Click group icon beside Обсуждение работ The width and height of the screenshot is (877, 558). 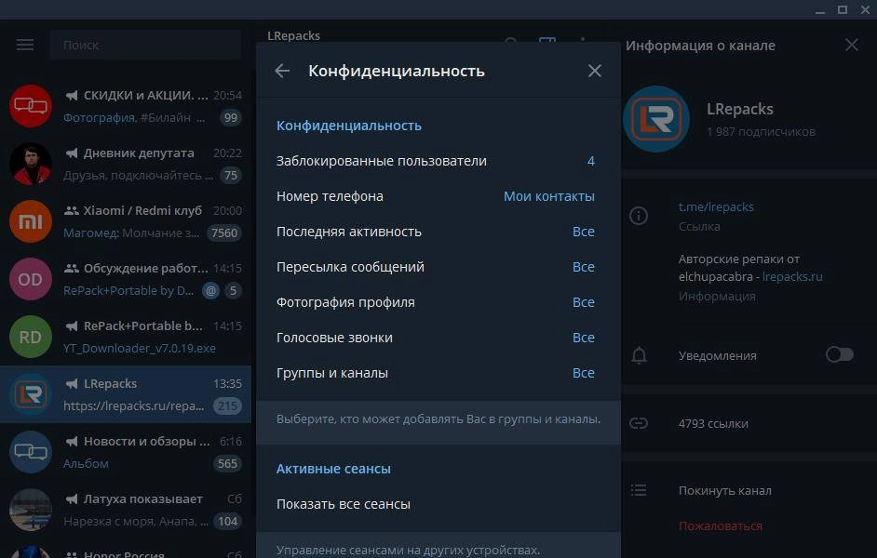72,268
